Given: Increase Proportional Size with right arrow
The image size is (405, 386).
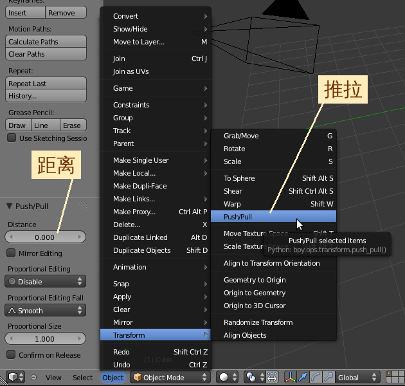Looking at the screenshot, I should [x=80, y=338].
